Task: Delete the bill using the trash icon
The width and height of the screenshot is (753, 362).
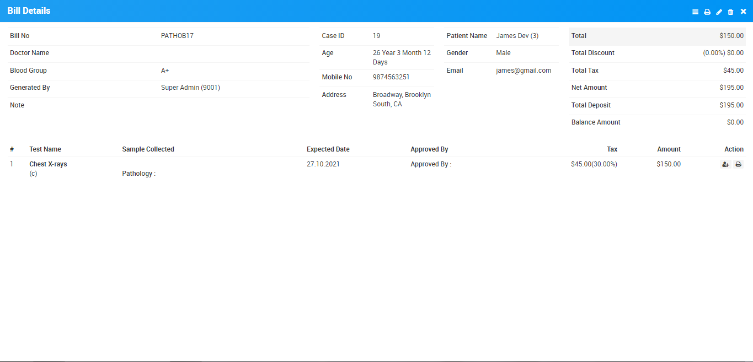Action: [731, 12]
